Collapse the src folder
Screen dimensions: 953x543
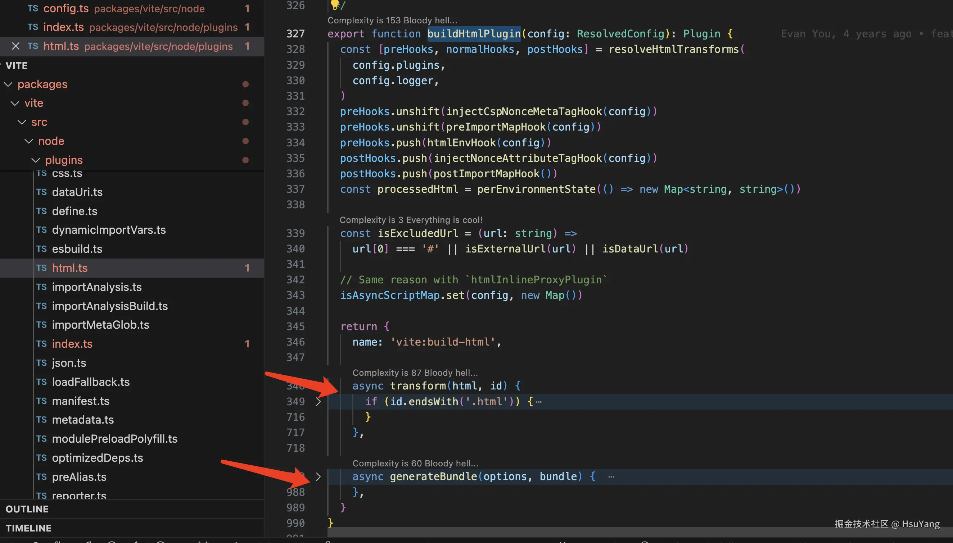pyautogui.click(x=22, y=122)
